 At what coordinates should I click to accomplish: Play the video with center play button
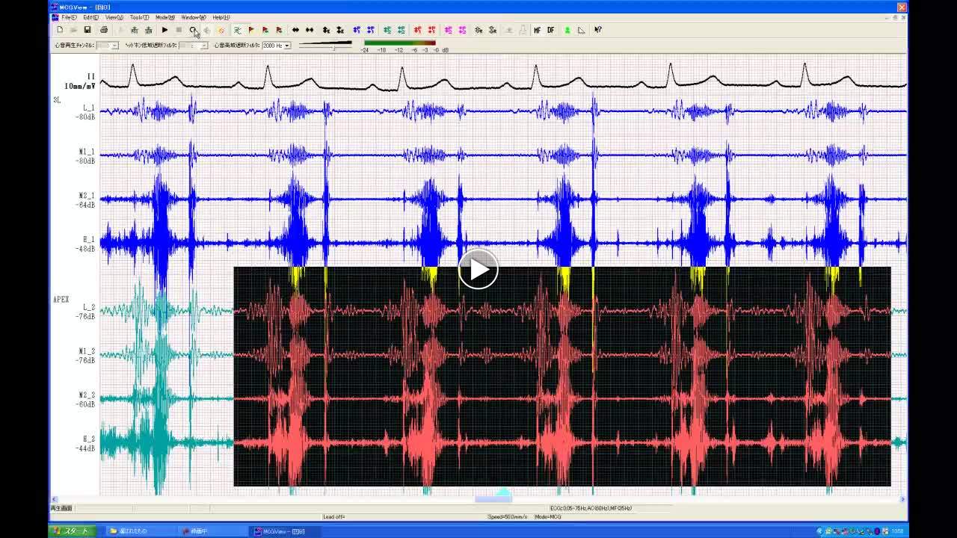[x=478, y=269]
